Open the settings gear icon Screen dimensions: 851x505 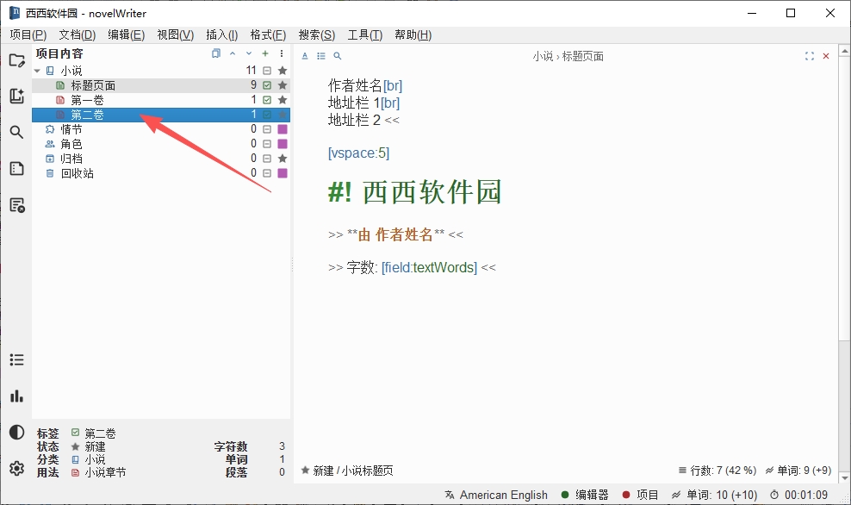click(x=17, y=468)
